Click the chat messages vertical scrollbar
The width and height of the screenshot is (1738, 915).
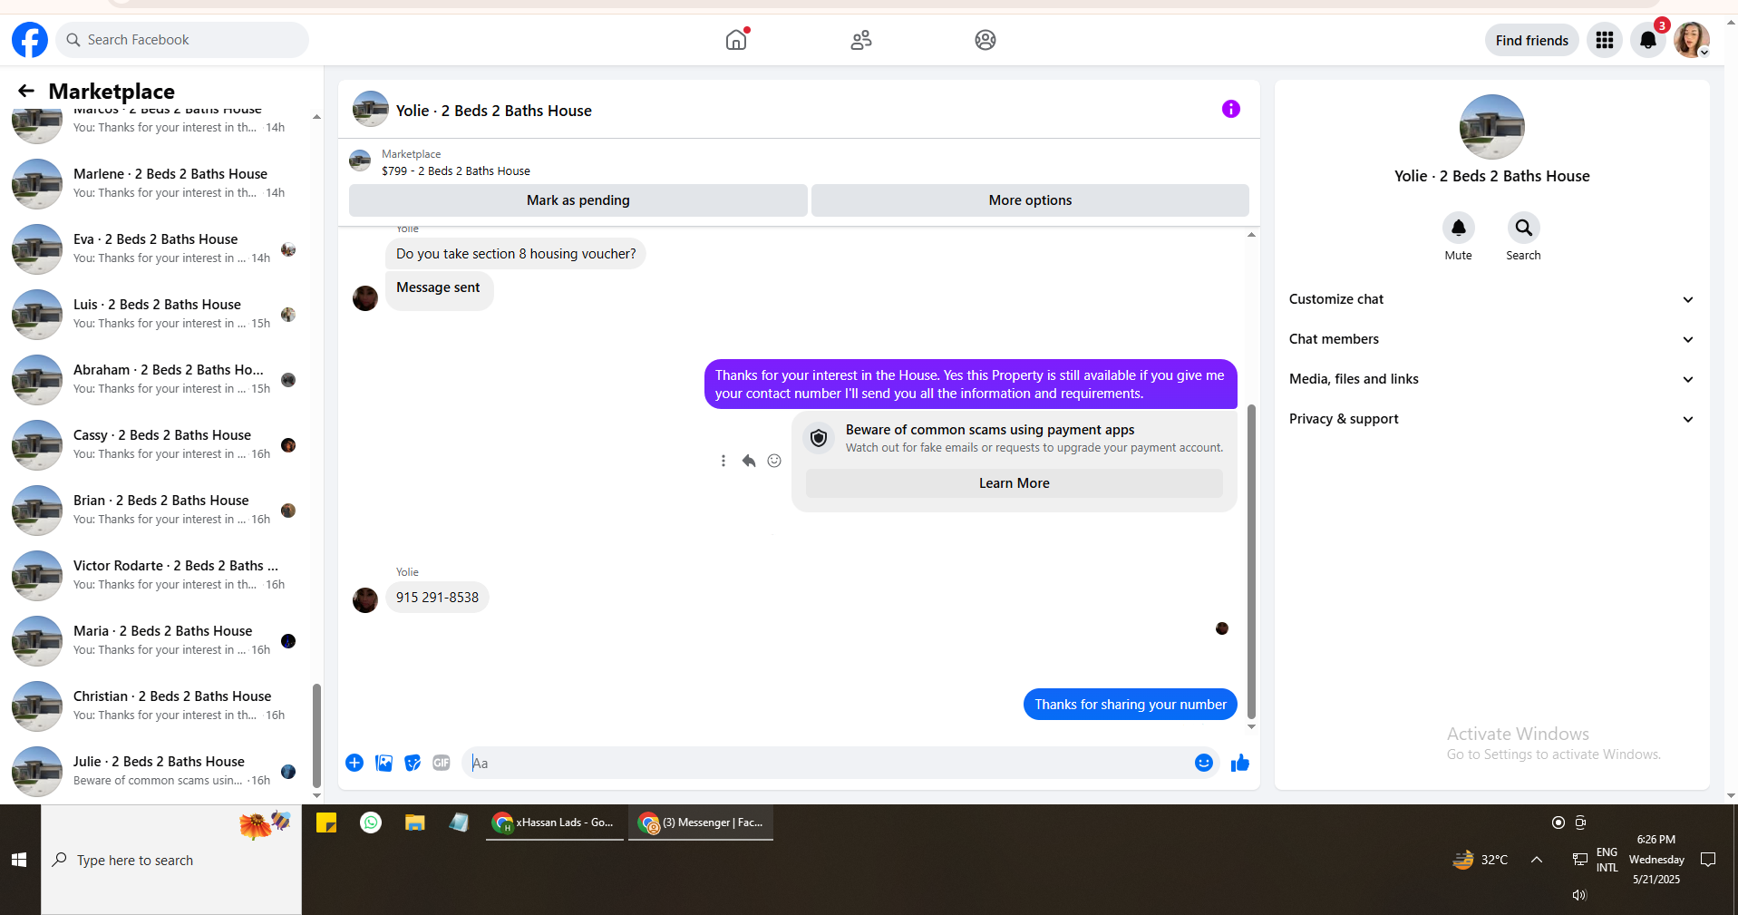pyautogui.click(x=1251, y=562)
